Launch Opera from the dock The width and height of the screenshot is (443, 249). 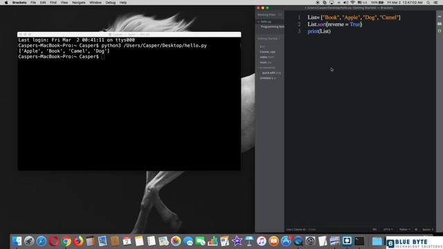coord(53,241)
